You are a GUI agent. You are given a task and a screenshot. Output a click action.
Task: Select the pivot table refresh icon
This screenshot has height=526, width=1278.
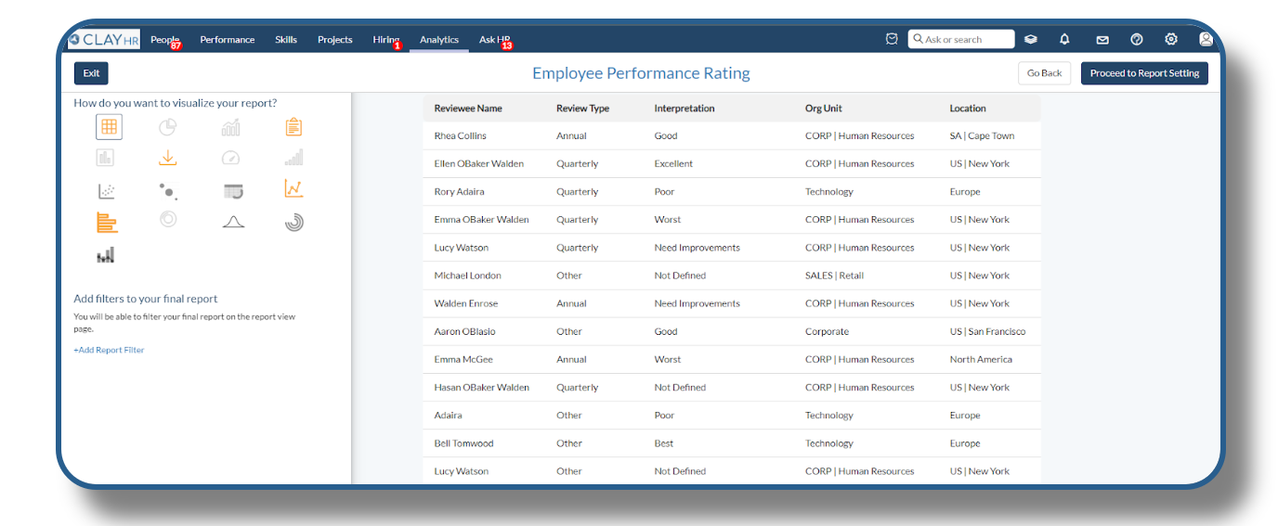pyautogui.click(x=233, y=191)
